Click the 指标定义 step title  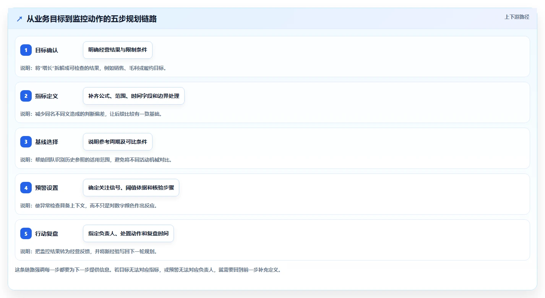47,96
